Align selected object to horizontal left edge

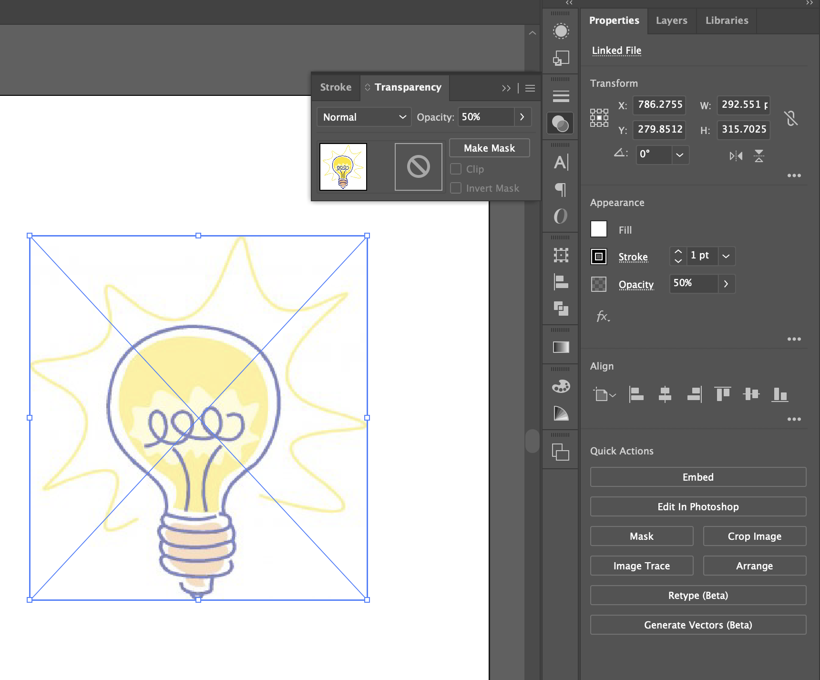pyautogui.click(x=636, y=394)
